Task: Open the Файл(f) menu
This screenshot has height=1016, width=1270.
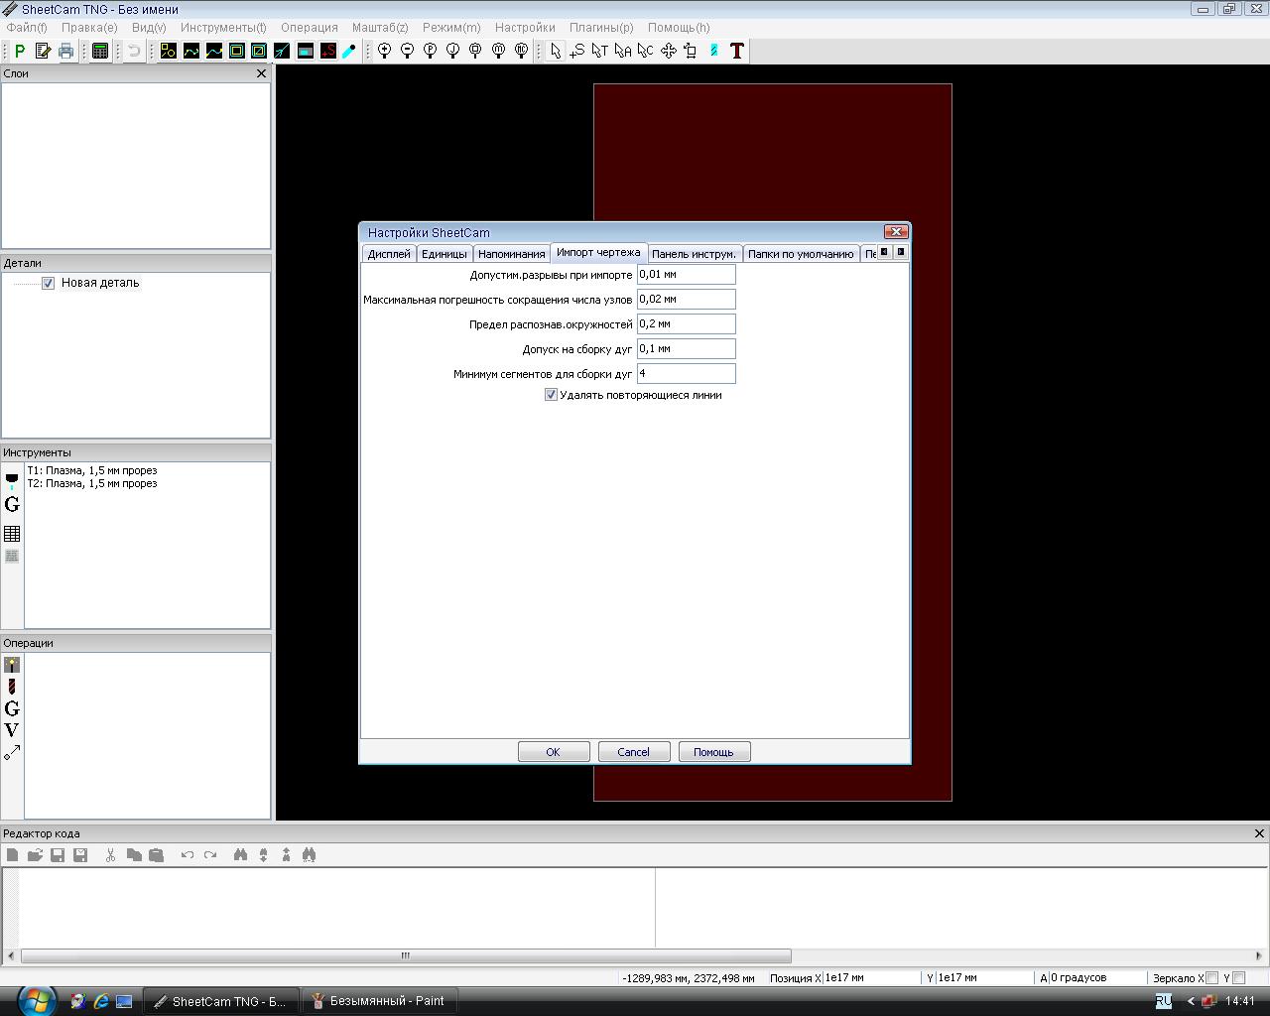Action: tap(27, 28)
